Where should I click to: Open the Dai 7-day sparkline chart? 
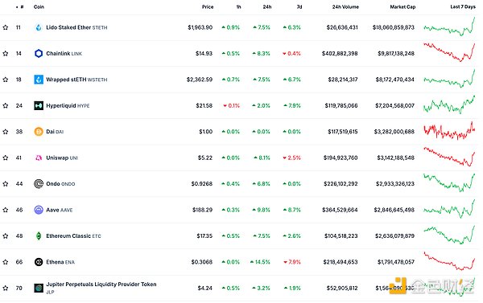[x=449, y=131]
